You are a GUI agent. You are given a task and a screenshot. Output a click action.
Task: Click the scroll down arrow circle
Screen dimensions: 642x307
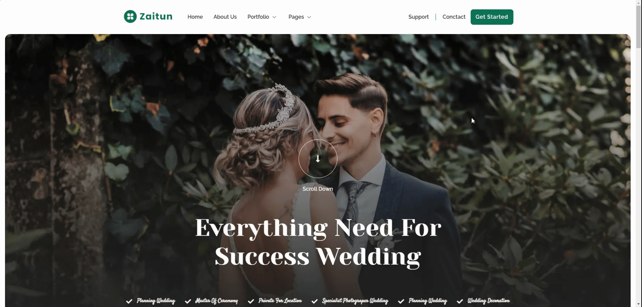(x=318, y=159)
